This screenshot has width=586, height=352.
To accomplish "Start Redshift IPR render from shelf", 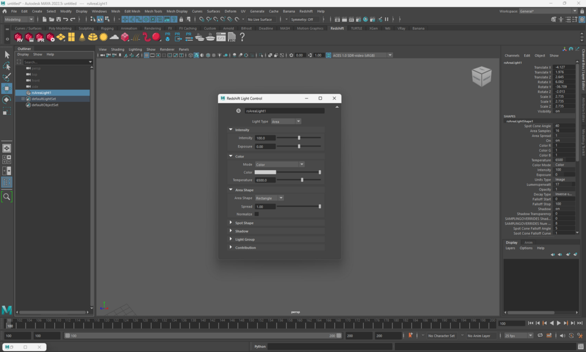I will click(40, 37).
